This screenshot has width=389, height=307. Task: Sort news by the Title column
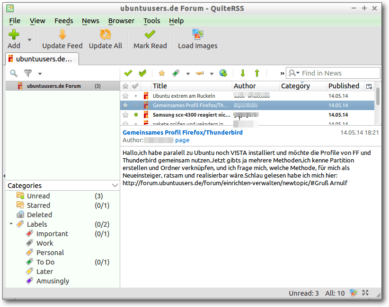coord(191,86)
